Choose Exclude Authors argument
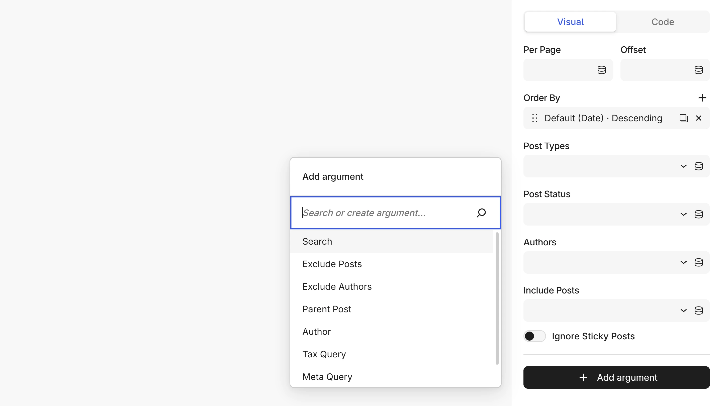Image resolution: width=722 pixels, height=406 pixels. click(392, 287)
